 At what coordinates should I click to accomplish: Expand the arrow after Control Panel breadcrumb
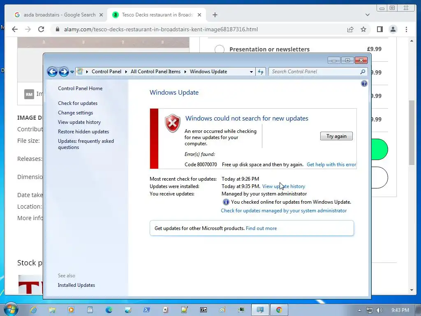(x=126, y=72)
